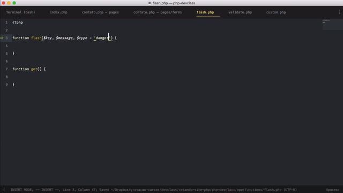Close the window with the red button
The width and height of the screenshot is (343, 193).
click(4, 3)
